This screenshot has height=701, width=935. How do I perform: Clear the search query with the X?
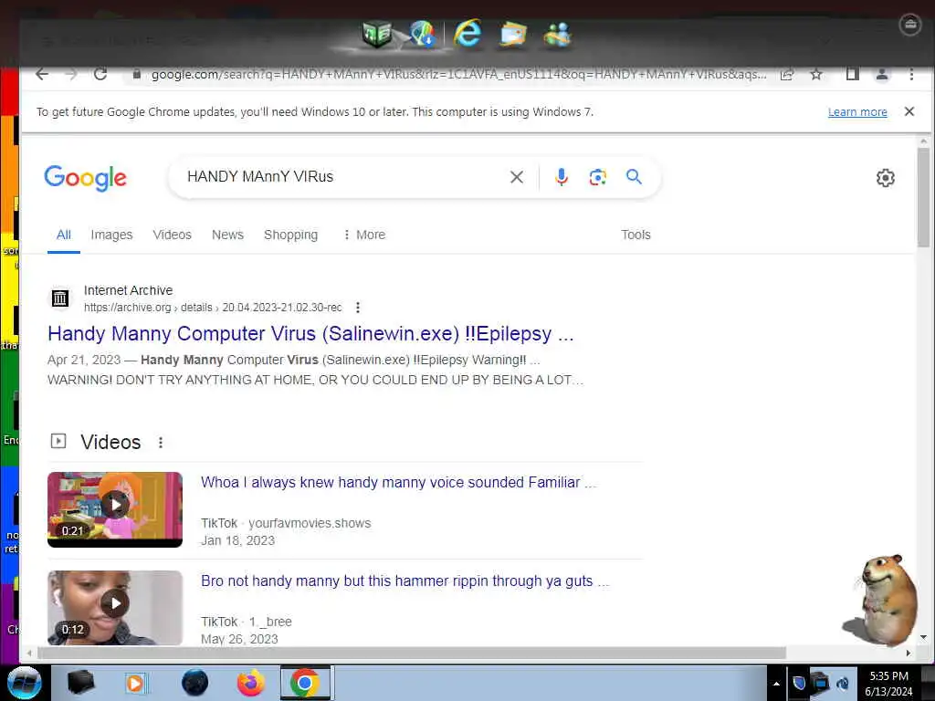click(x=517, y=177)
